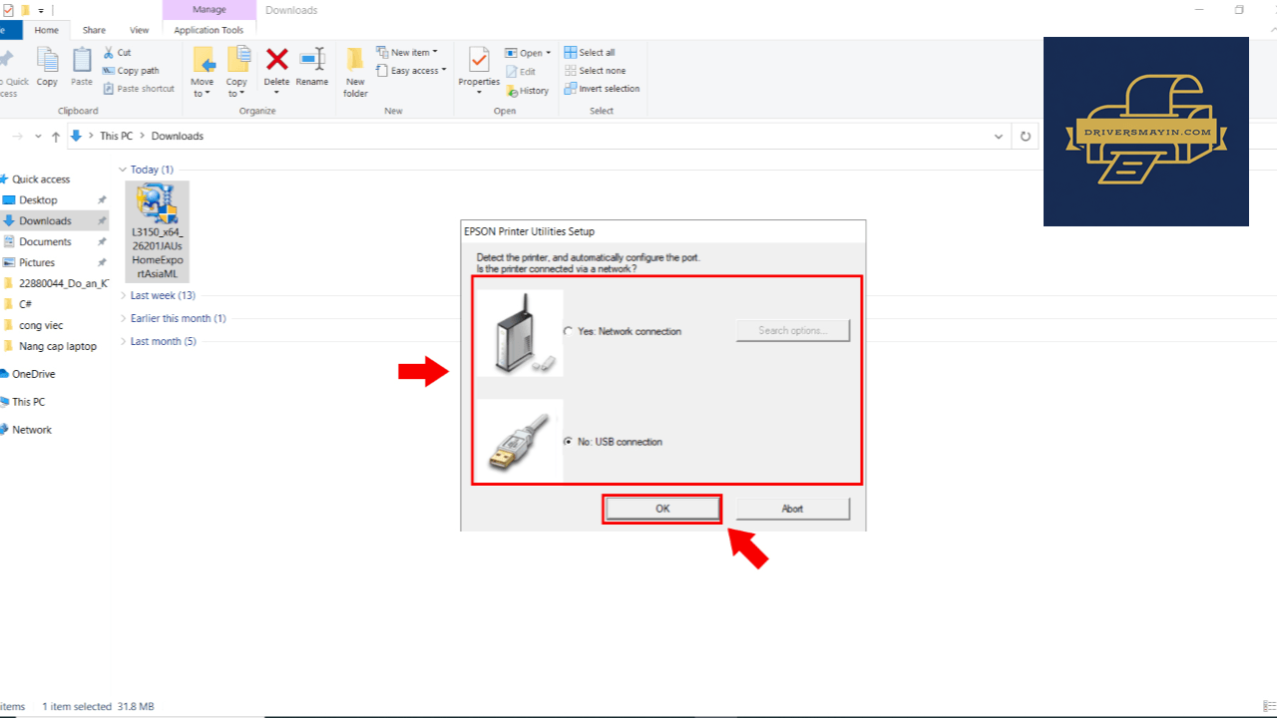Choose Copy path in the Clipboard group
The height and width of the screenshot is (718, 1277).
[x=131, y=71]
